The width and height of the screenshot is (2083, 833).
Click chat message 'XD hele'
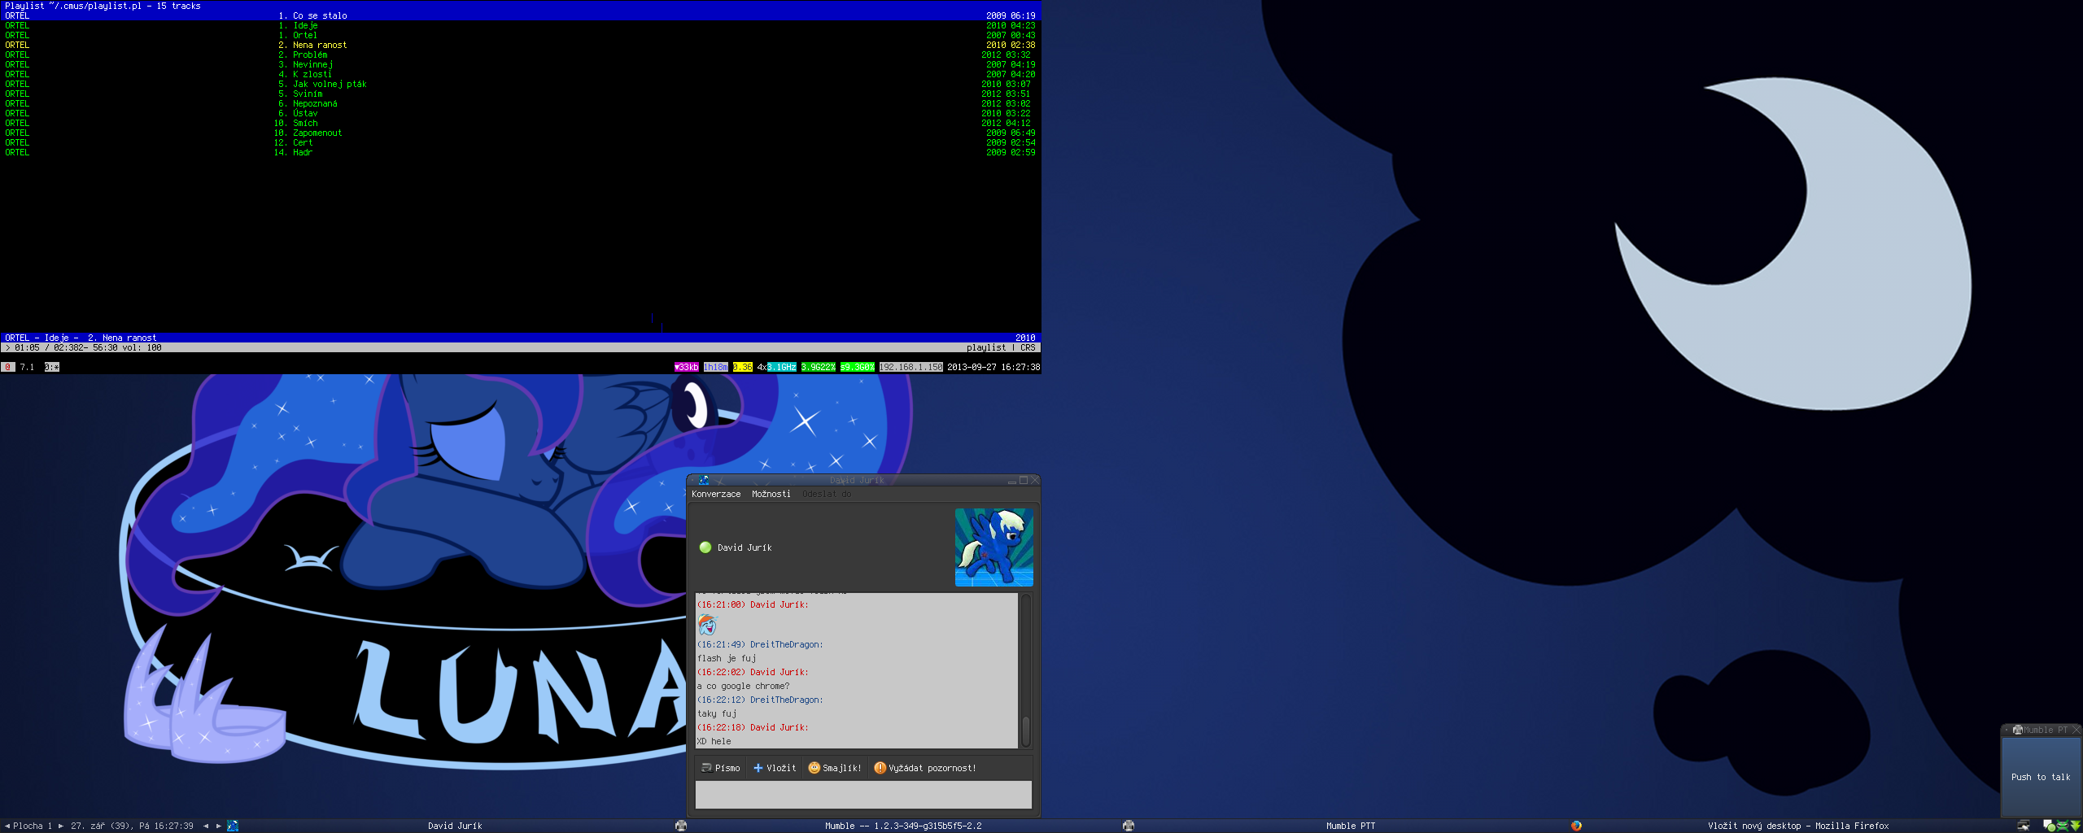coord(714,741)
